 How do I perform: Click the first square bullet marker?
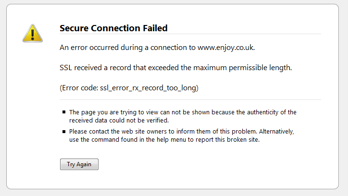[x=64, y=112]
